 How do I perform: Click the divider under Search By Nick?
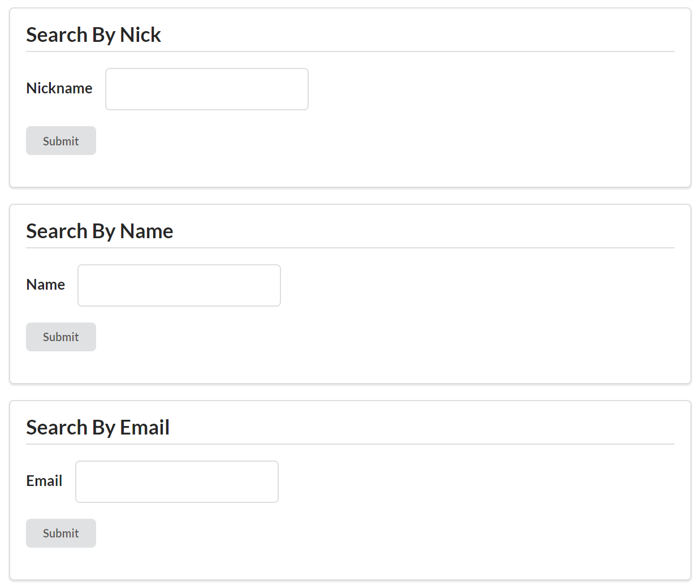[x=351, y=51]
